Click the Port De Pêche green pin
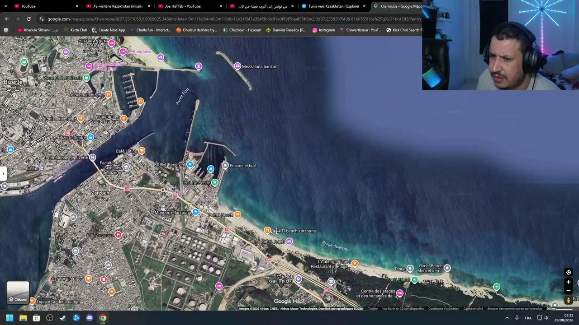Screen dimensions: 579x325 pyautogui.click(x=214, y=183)
